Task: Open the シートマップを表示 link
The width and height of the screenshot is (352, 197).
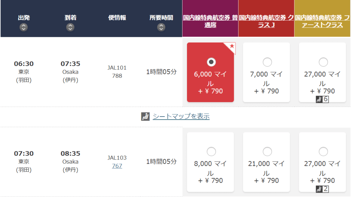Action: tap(181, 117)
